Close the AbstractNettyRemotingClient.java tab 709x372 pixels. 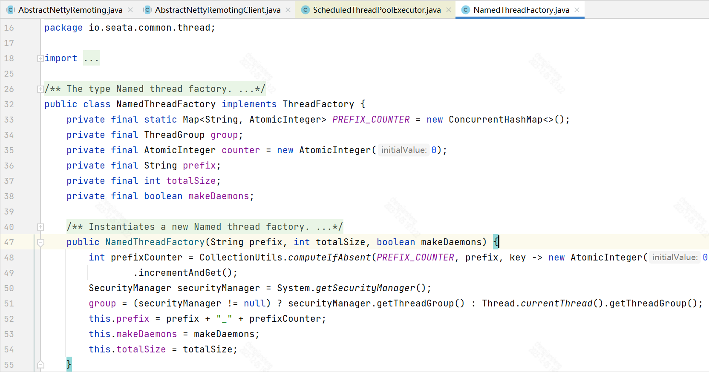(288, 10)
